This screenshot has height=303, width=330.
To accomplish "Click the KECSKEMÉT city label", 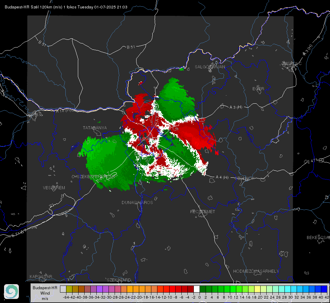I will click(203, 211).
